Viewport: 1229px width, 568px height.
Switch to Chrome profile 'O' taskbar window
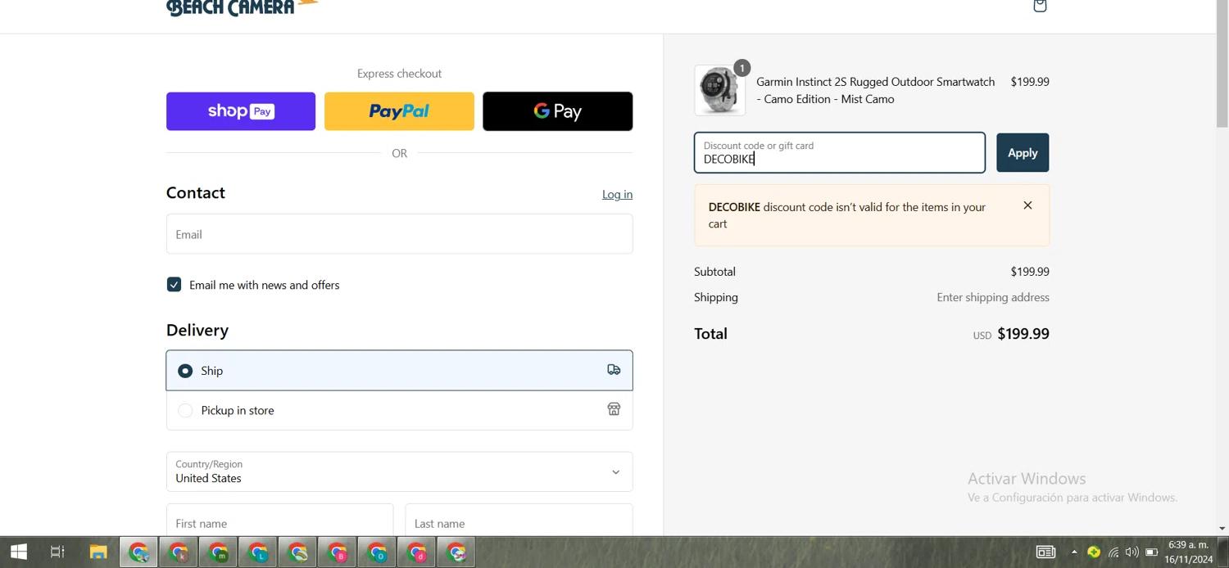pyautogui.click(x=377, y=552)
